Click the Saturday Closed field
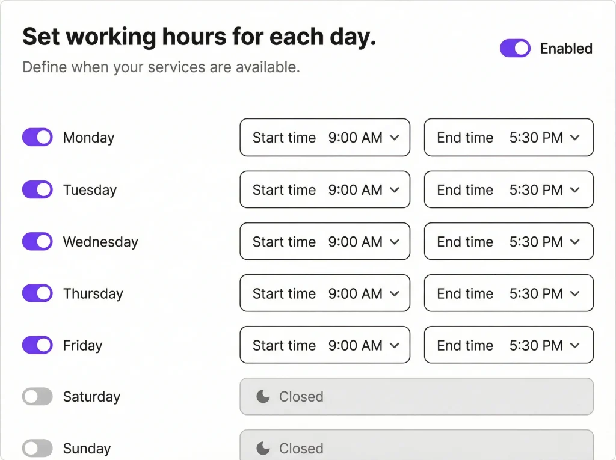616x460 pixels. pos(416,397)
